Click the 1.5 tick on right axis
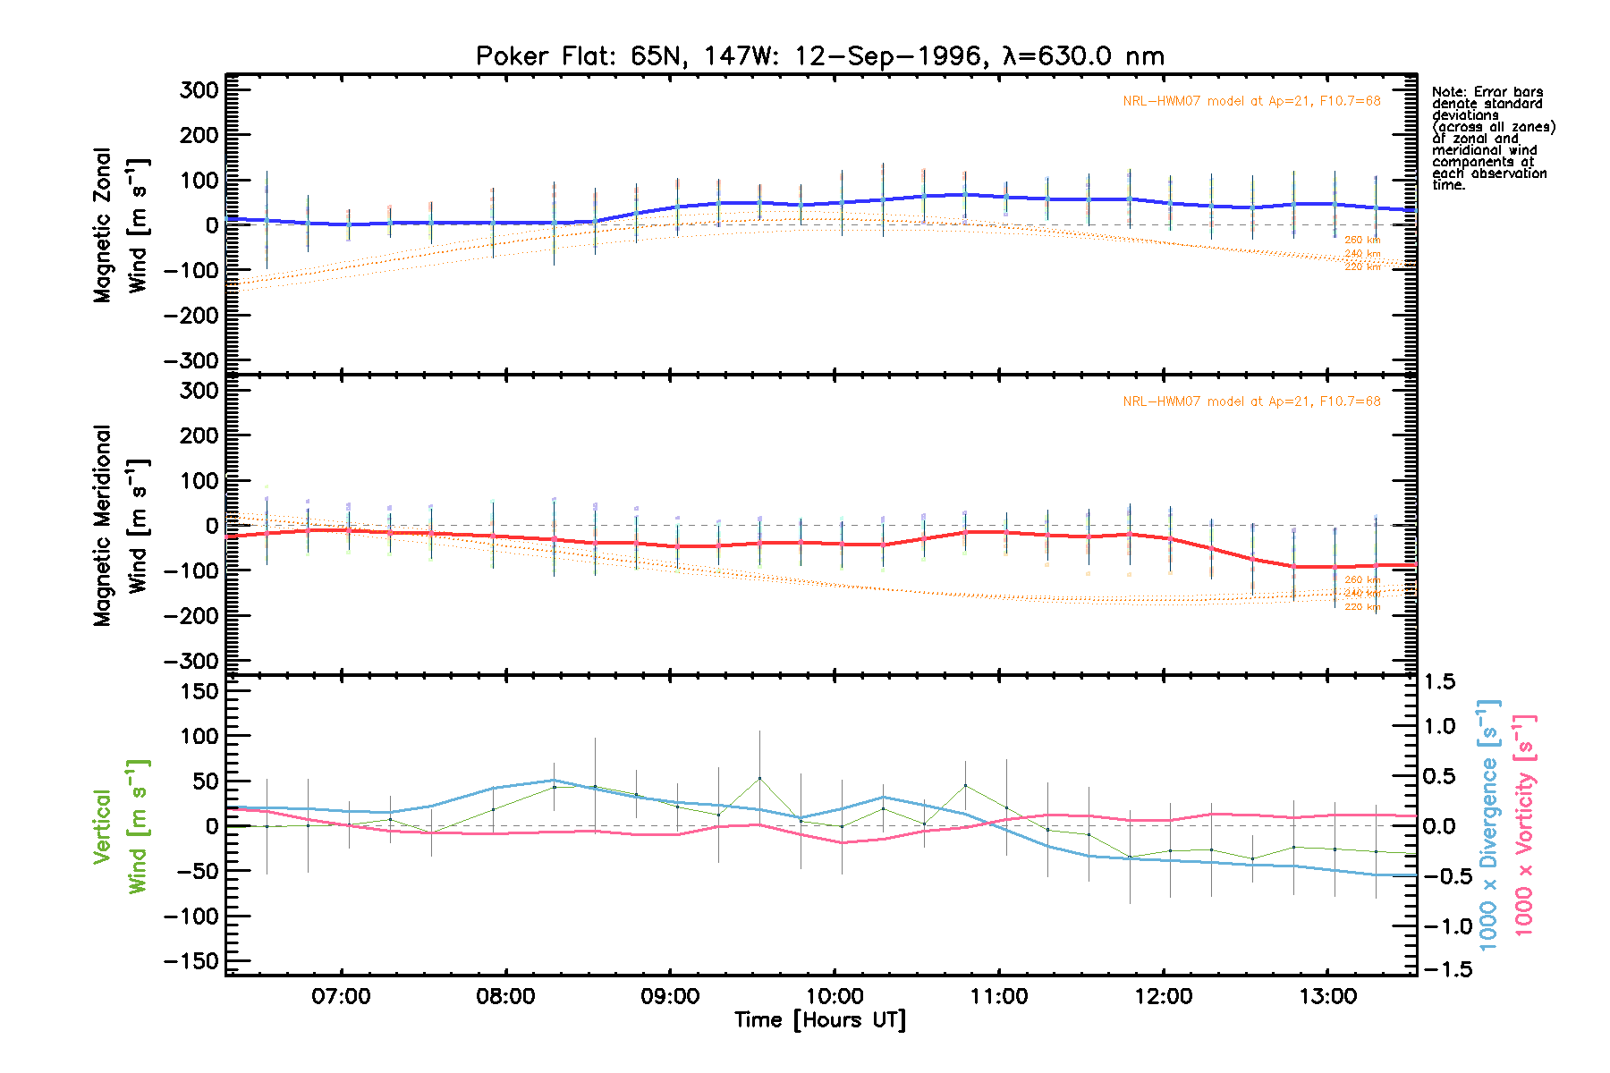 1439,682
